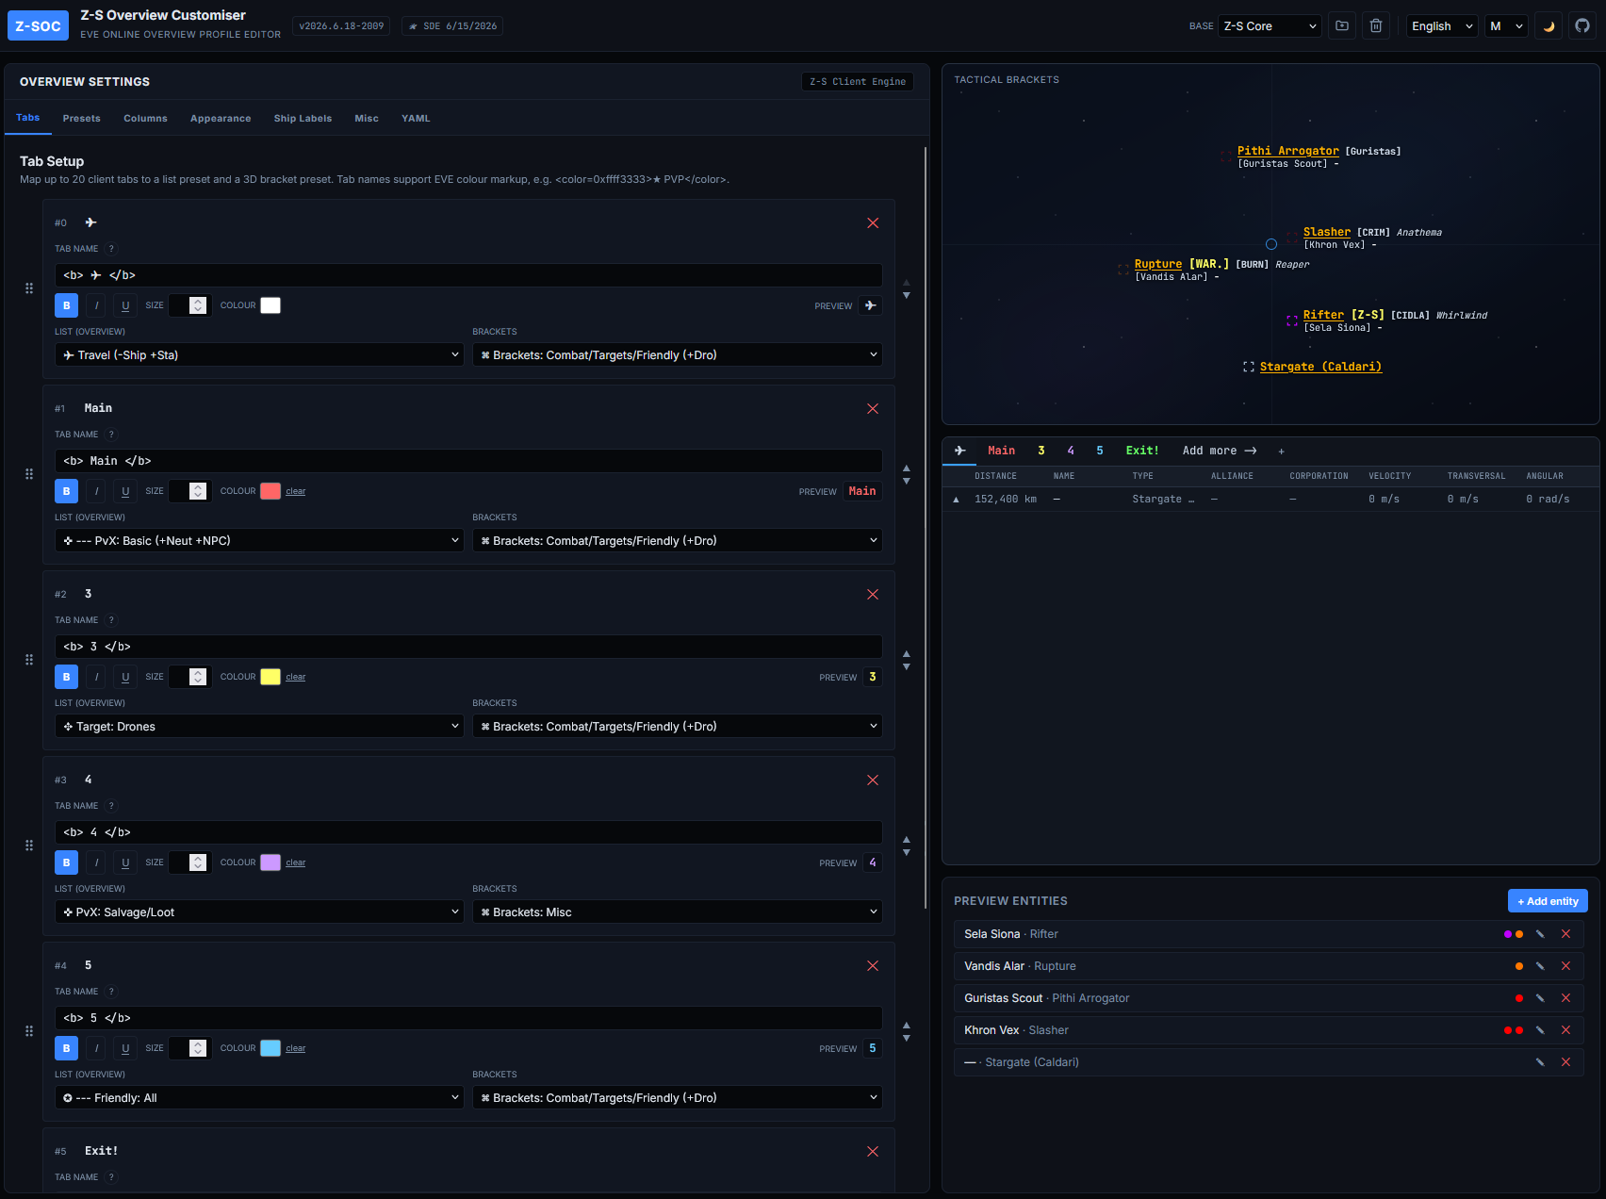Move tab #2 down with arrow

pos(907,667)
